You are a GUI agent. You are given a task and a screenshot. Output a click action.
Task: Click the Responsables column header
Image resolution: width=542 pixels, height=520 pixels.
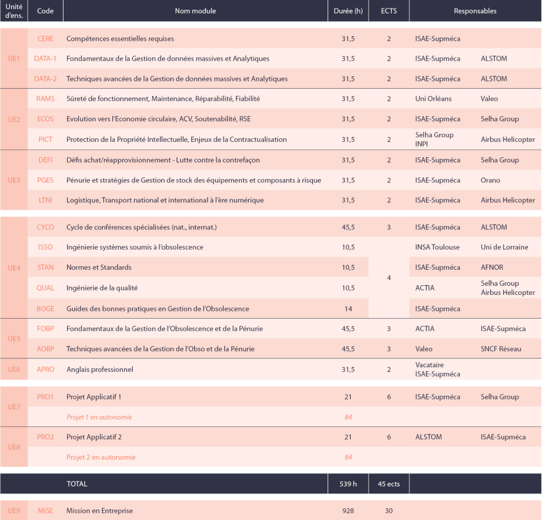[x=475, y=11]
